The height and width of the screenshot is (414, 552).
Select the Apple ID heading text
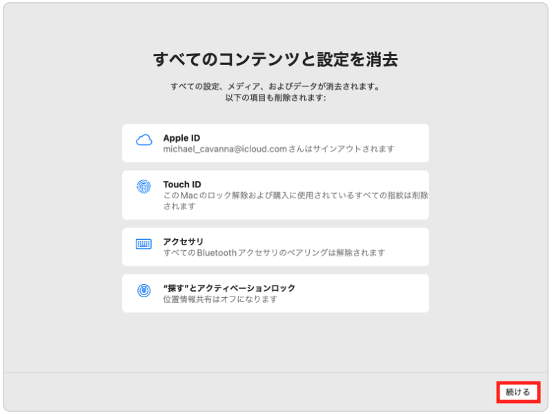(181, 138)
